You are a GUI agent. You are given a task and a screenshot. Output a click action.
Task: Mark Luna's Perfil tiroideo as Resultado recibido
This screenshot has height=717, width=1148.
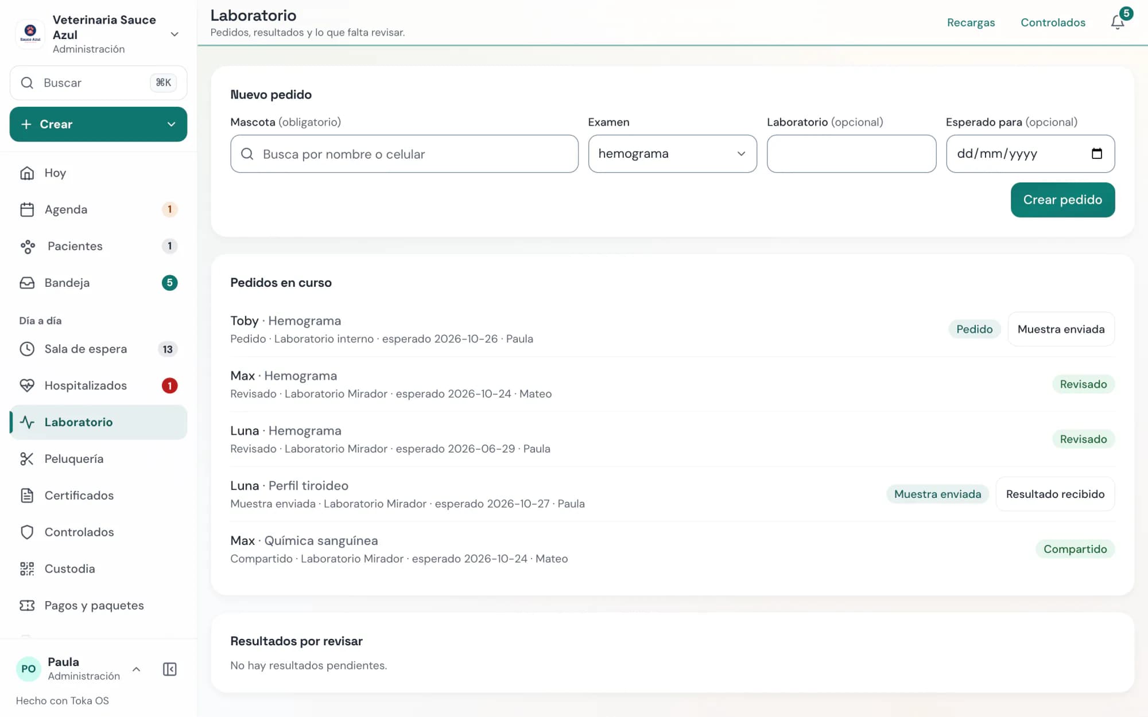click(1055, 494)
